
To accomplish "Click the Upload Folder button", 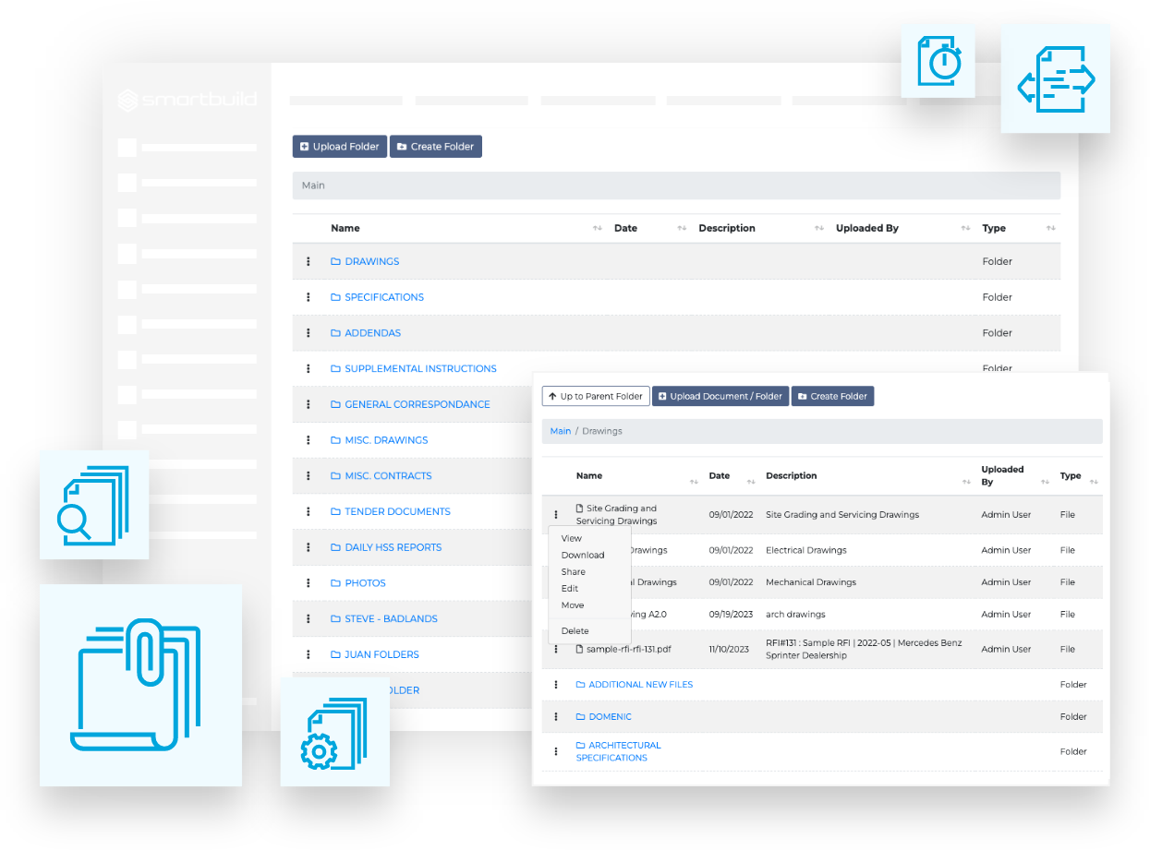I will (x=340, y=146).
